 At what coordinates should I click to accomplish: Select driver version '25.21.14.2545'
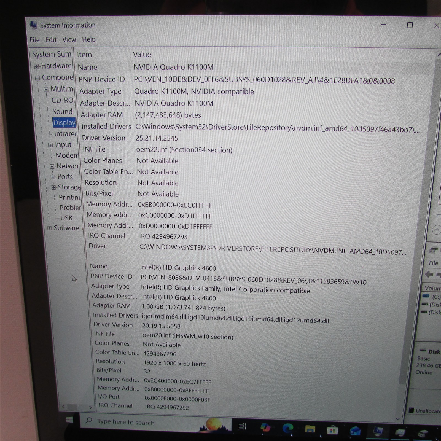click(157, 138)
